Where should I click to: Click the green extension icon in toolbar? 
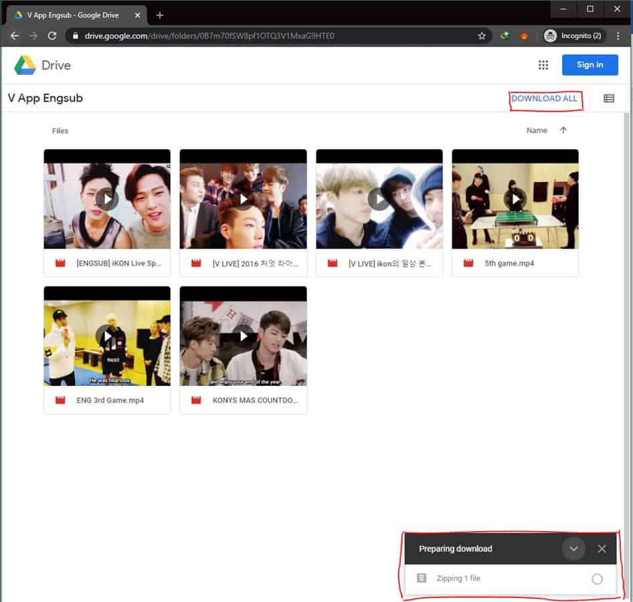(505, 36)
